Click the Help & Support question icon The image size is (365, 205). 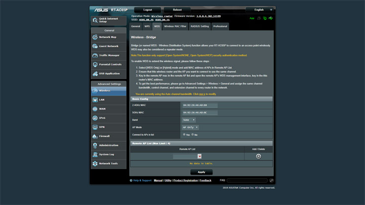tap(131, 180)
